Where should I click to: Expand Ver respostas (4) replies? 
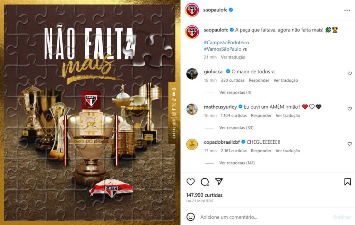(235, 92)
